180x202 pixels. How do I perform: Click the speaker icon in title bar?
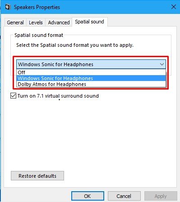8,7
